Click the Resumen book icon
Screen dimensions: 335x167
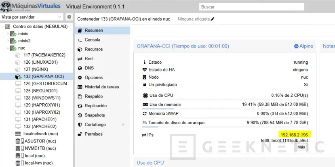click(80, 31)
